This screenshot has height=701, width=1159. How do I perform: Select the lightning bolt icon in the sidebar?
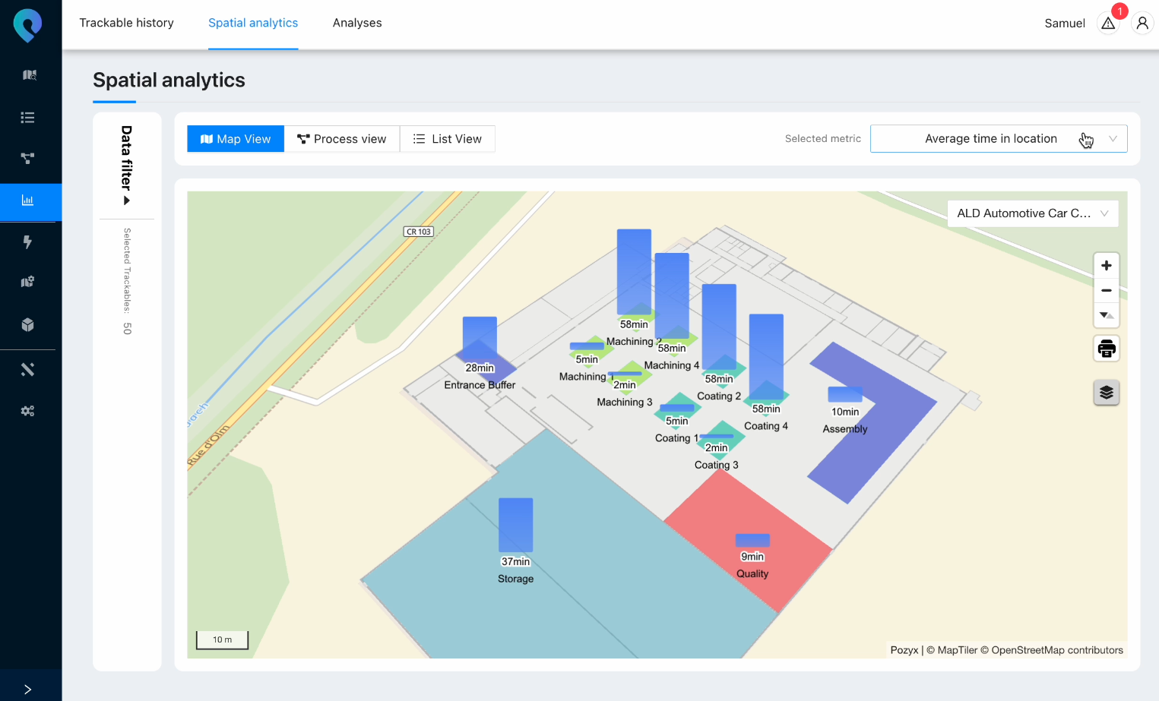pos(28,242)
